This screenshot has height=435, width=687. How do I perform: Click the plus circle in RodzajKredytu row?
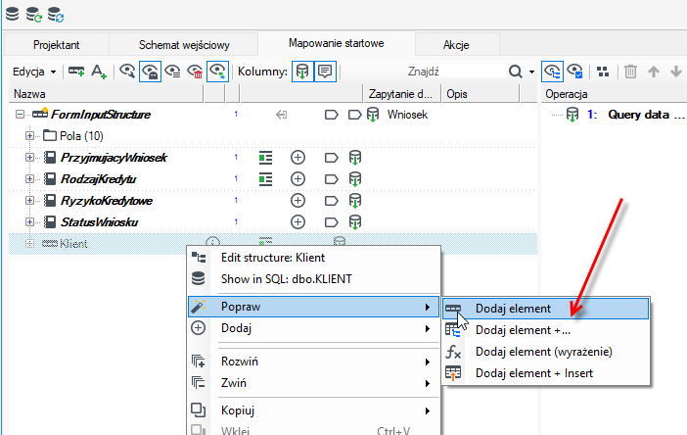point(298,179)
